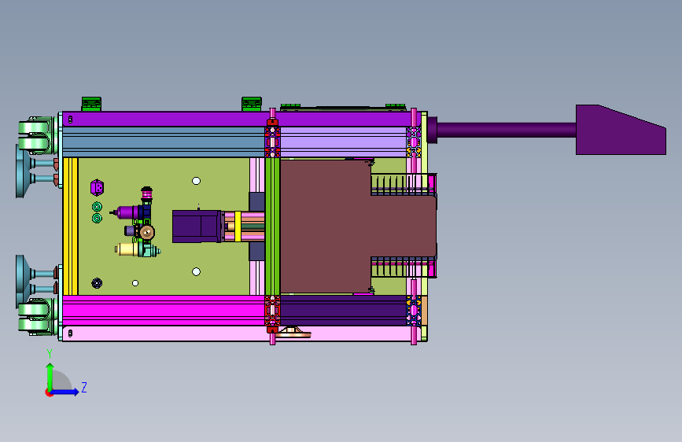The height and width of the screenshot is (442, 682).
Task: Select the green clamp above the middle red bracket
Action: point(252,104)
